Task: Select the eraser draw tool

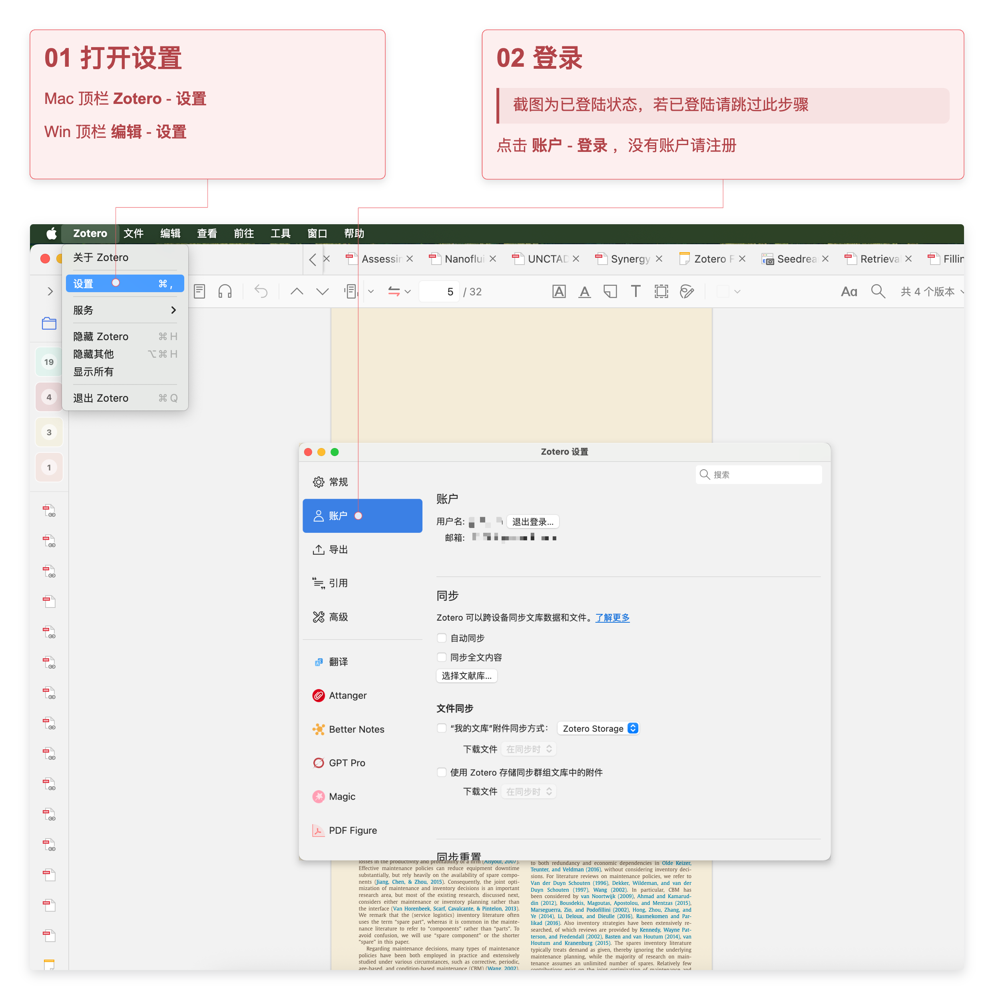Action: [687, 291]
